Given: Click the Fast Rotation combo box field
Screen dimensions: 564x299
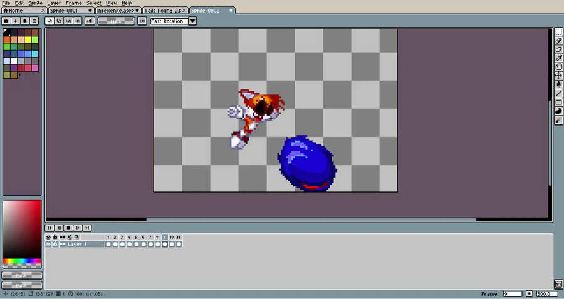Looking at the screenshot, I should tap(169, 21).
